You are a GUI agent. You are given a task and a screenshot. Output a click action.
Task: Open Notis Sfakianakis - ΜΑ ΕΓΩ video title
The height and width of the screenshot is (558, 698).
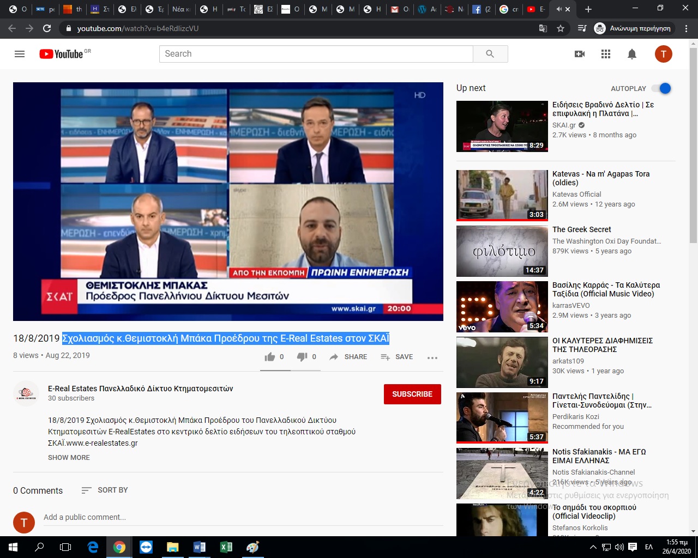click(599, 456)
